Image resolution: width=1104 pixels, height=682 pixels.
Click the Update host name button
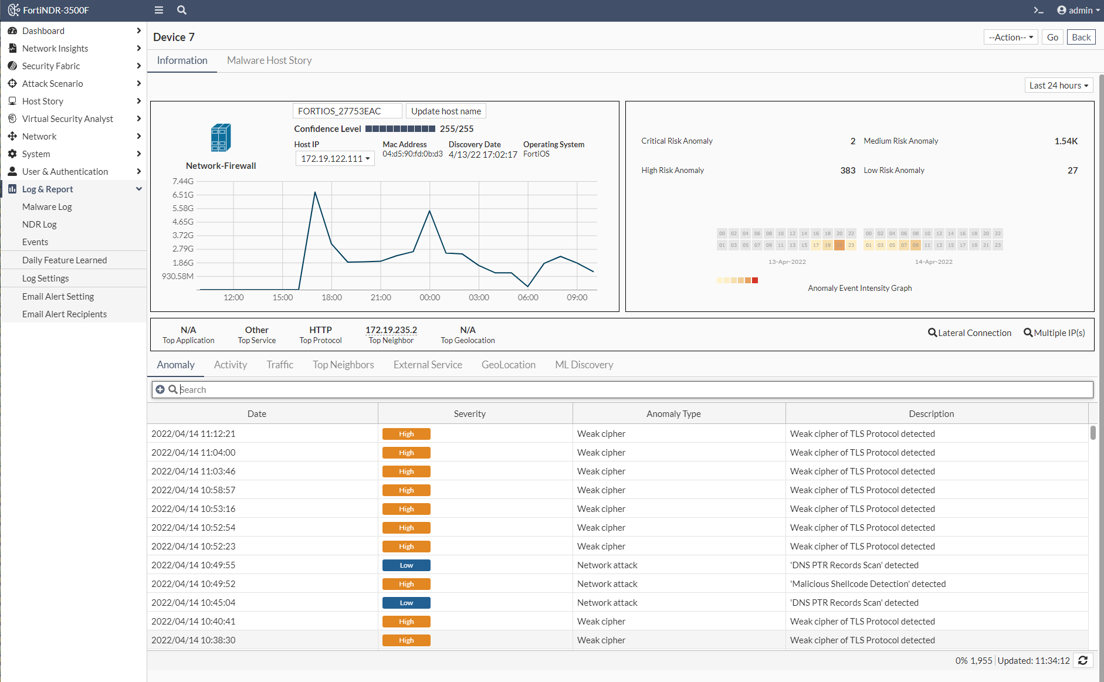[445, 110]
